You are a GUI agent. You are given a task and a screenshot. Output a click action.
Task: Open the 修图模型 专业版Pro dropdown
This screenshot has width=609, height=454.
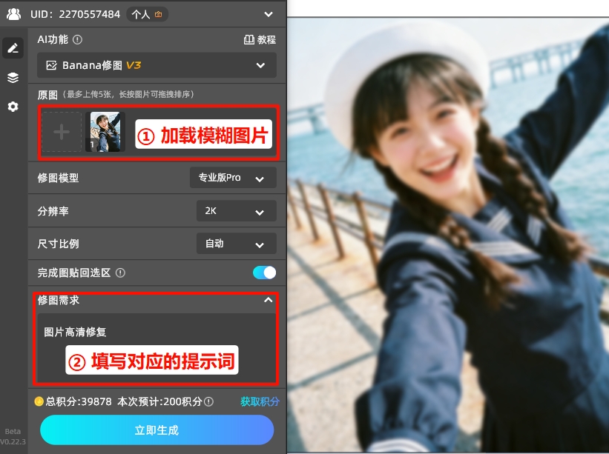(x=233, y=178)
